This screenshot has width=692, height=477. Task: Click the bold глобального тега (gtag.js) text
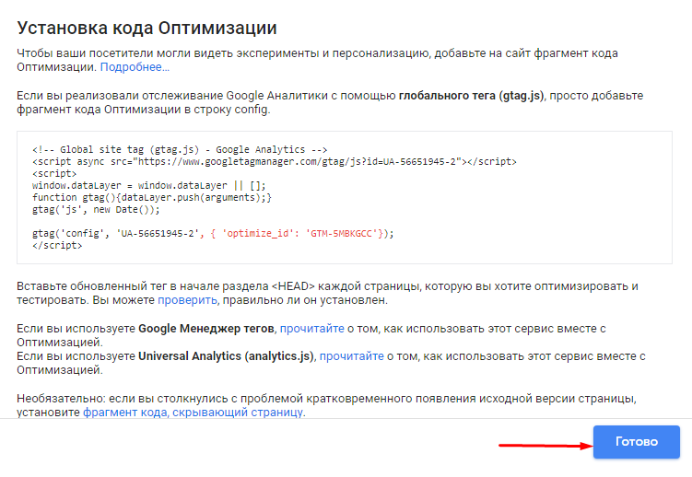tap(472, 95)
